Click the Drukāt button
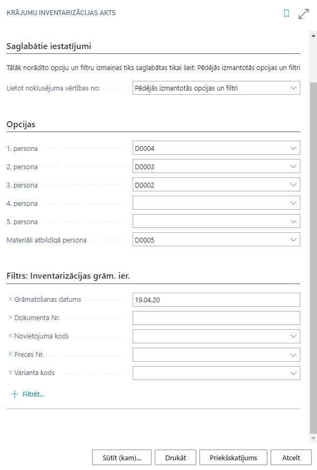317x470 pixels. coord(175,458)
